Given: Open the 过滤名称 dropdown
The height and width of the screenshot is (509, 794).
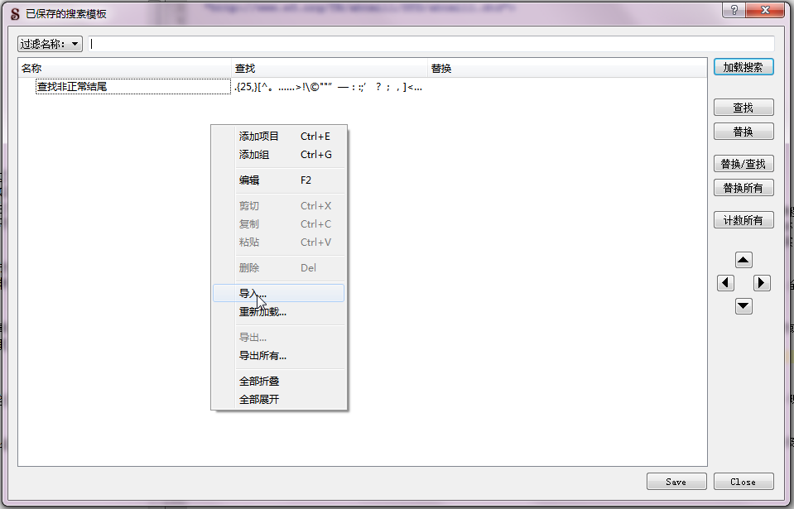Looking at the screenshot, I should (x=50, y=44).
